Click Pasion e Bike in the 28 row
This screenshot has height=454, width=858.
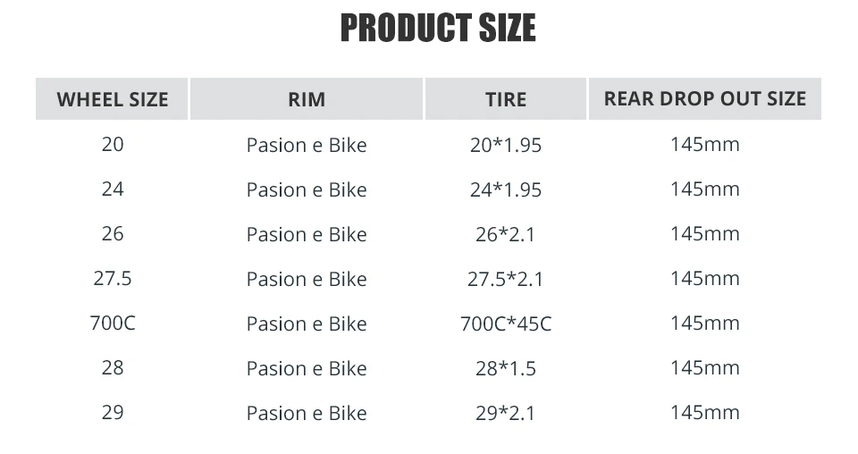(307, 368)
